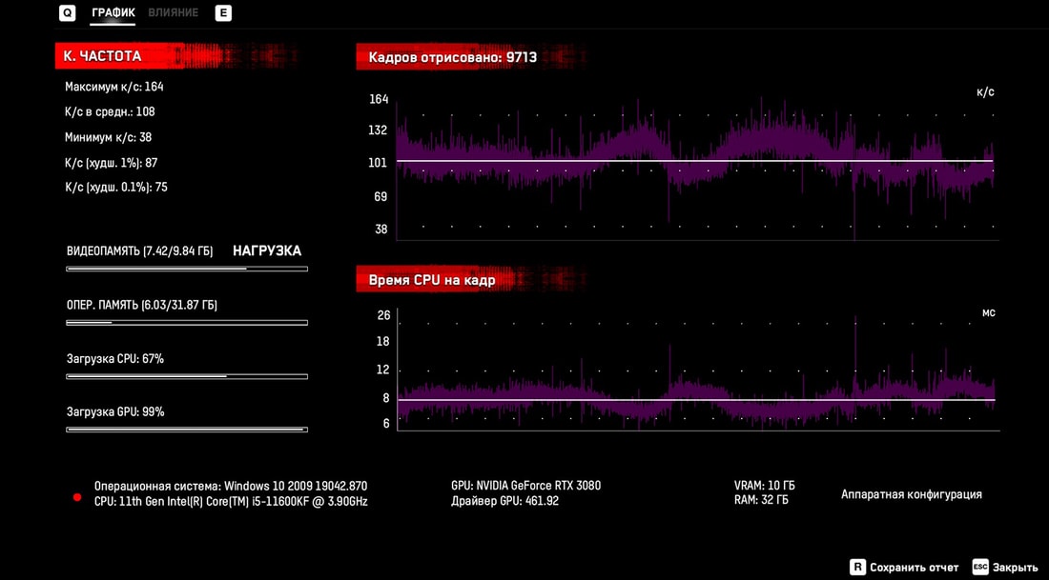Click the 12 axis value on CPU graph
The height and width of the screenshot is (580, 1049).
[384, 370]
